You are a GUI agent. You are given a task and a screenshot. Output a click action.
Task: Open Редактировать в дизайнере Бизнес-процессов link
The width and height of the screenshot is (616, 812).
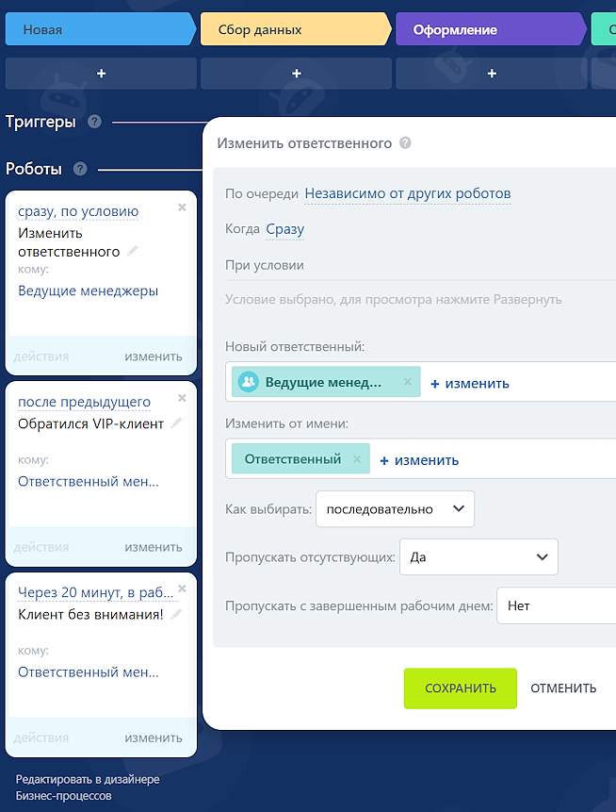[88, 787]
